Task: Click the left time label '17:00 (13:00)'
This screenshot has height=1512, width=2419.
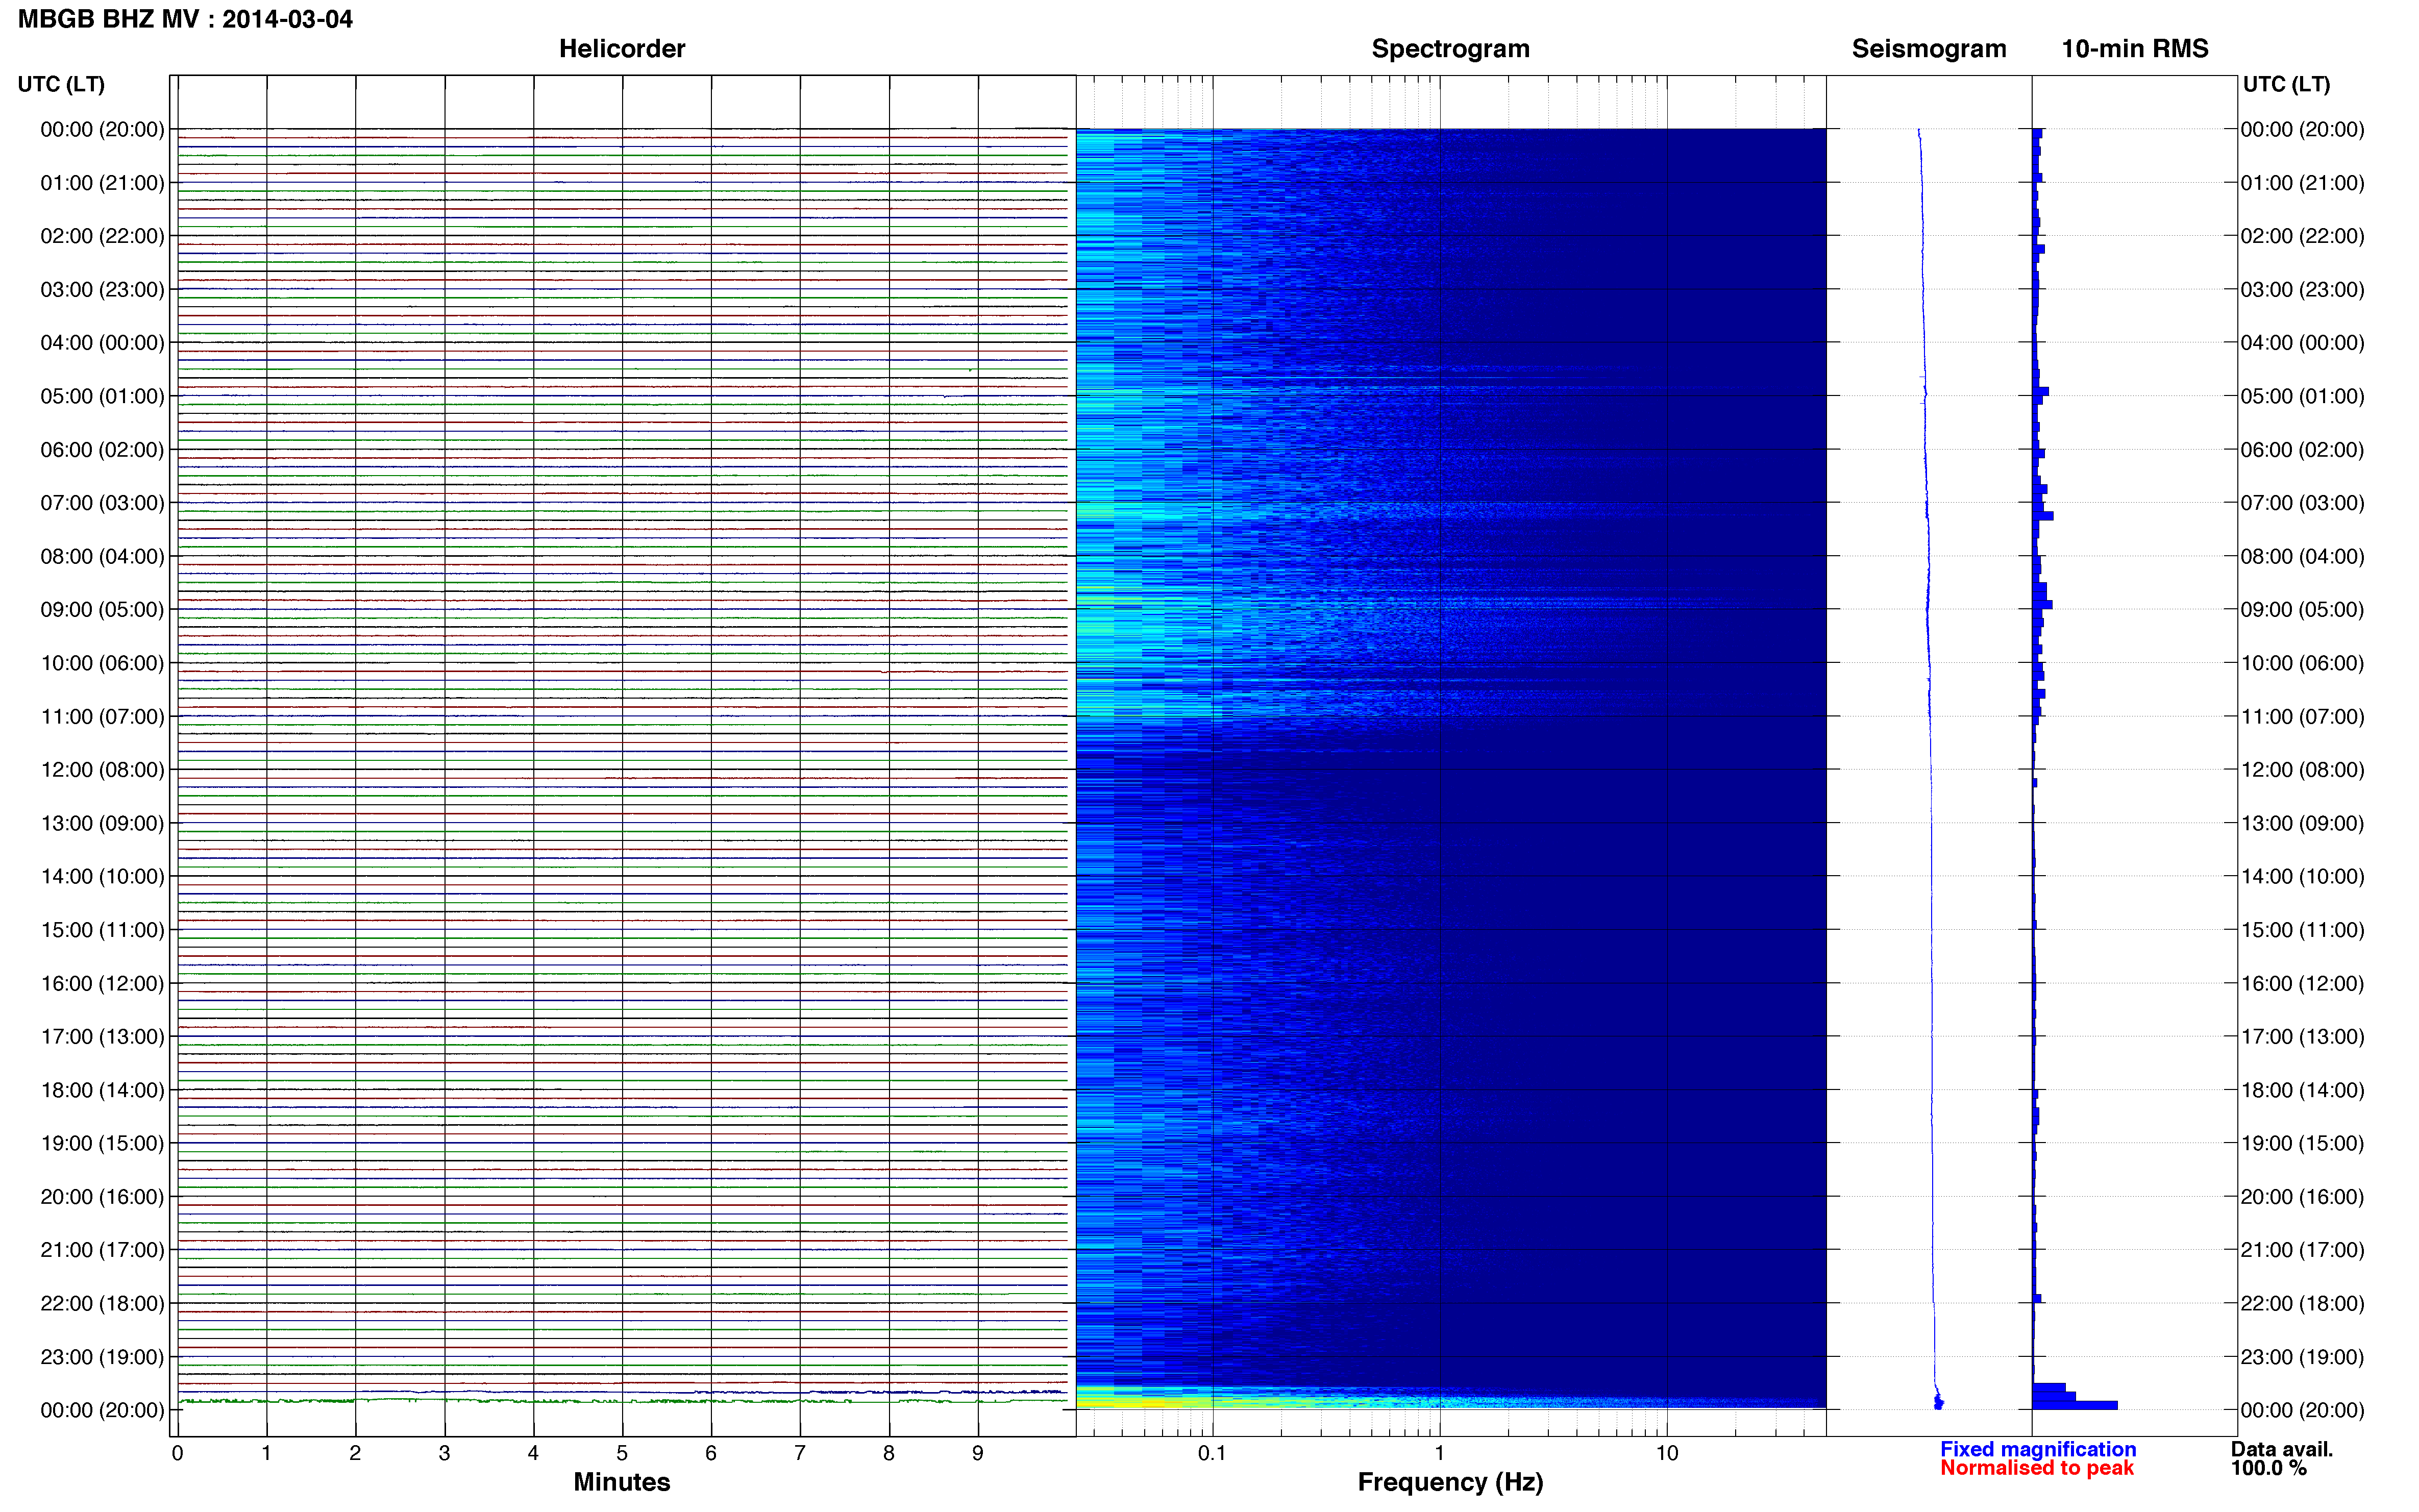Action: pos(102,1036)
